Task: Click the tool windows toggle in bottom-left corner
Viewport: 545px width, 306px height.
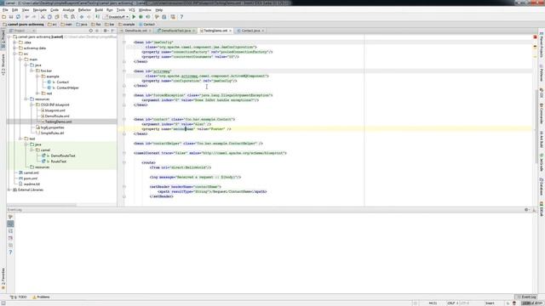Action: [3, 303]
